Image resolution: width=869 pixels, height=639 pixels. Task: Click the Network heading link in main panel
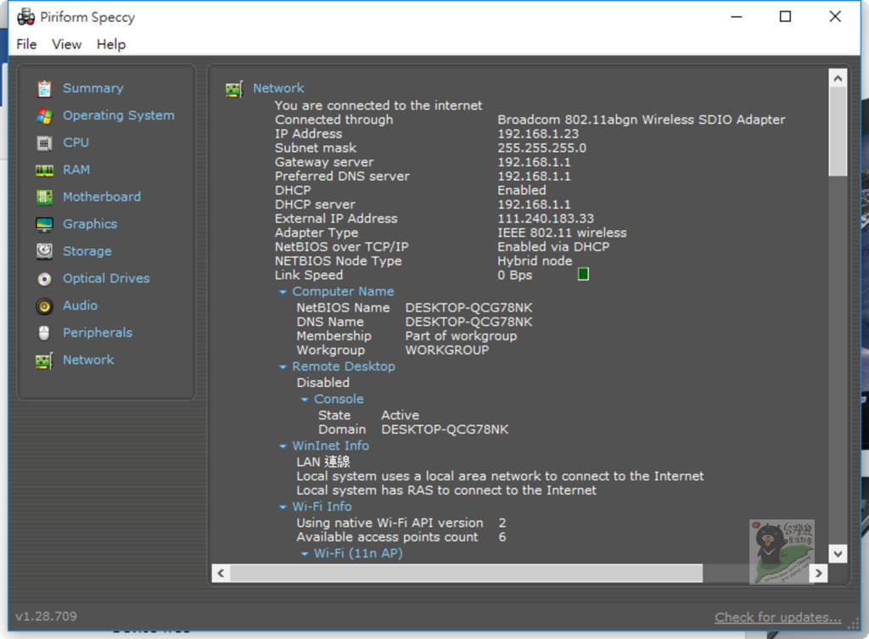coord(278,88)
